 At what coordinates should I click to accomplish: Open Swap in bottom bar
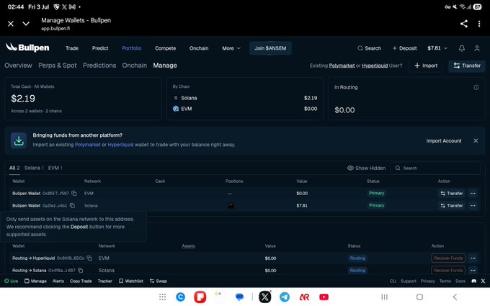coord(159,281)
